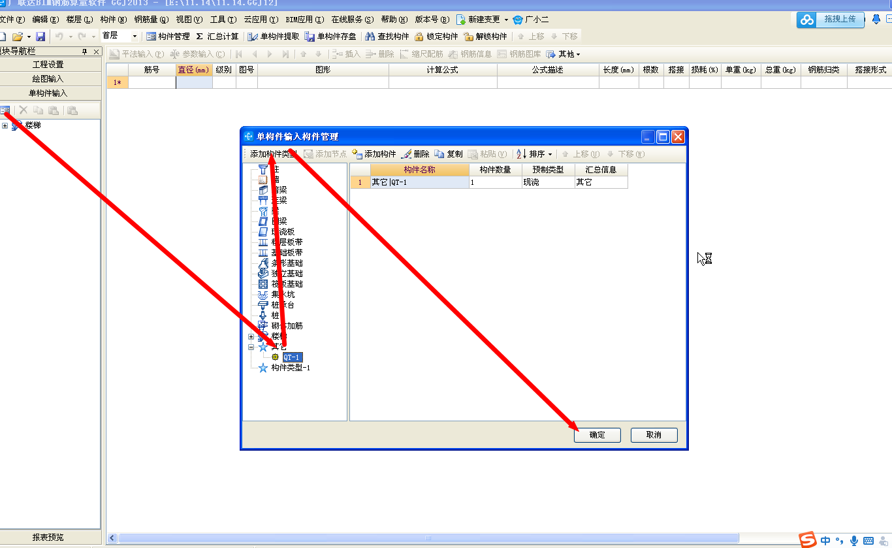Open the 在线服务 menu
The width and height of the screenshot is (892, 548).
(353, 20)
